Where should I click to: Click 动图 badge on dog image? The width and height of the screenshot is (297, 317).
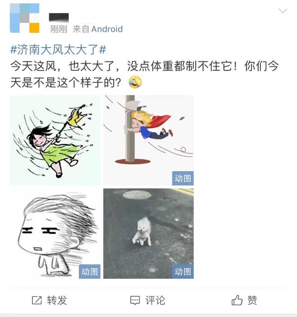(183, 272)
